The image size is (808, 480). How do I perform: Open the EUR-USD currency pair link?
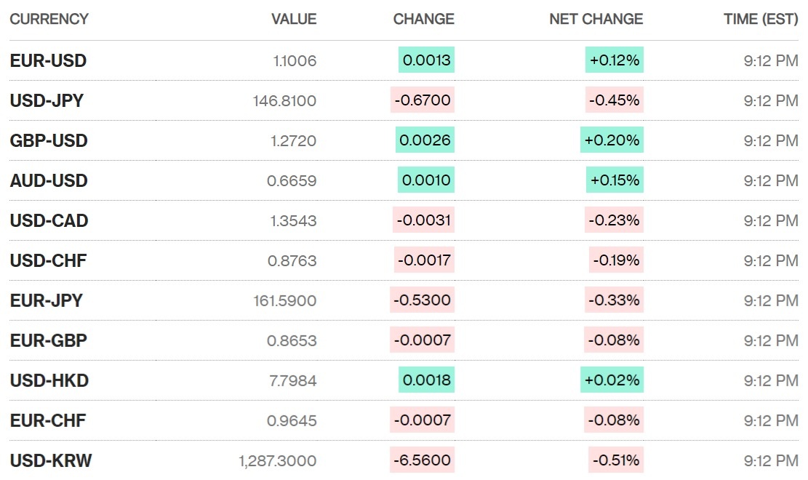tap(48, 60)
